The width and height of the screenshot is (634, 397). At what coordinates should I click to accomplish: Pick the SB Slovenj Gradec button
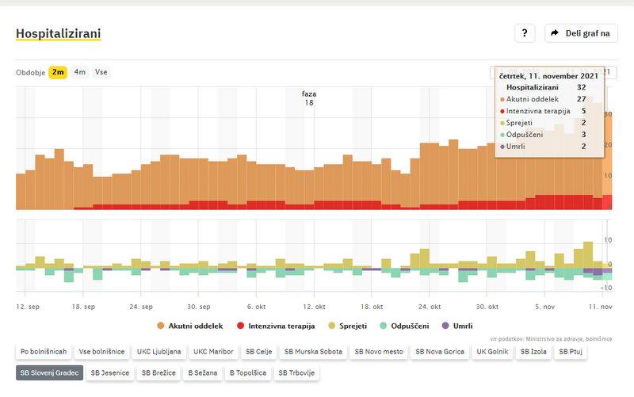click(48, 372)
